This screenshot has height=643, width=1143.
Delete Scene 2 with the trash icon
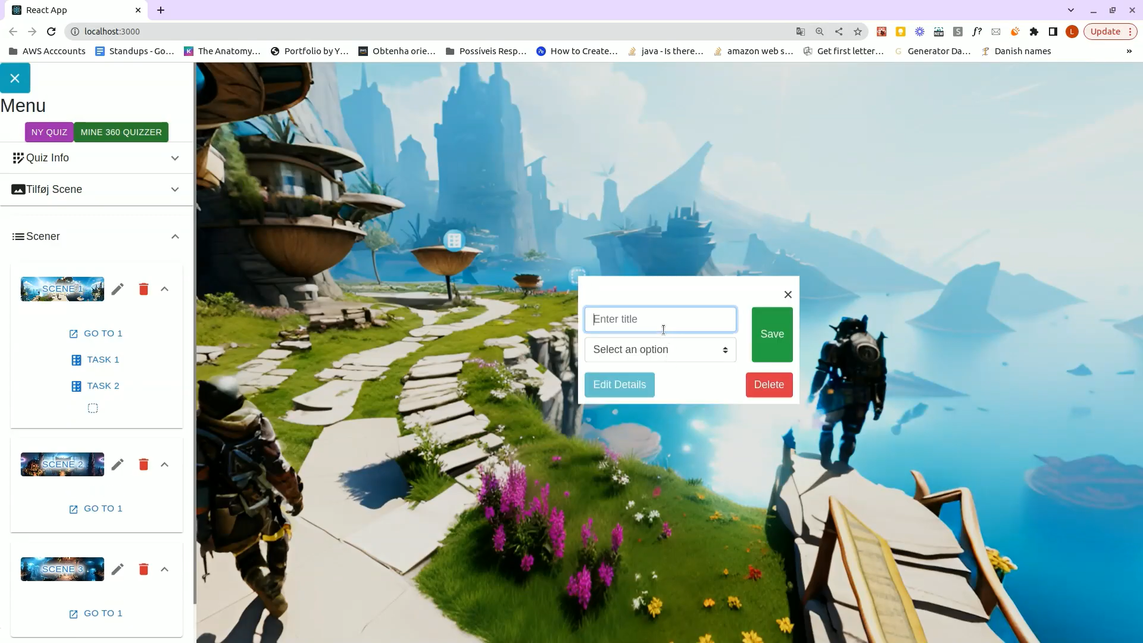(143, 464)
